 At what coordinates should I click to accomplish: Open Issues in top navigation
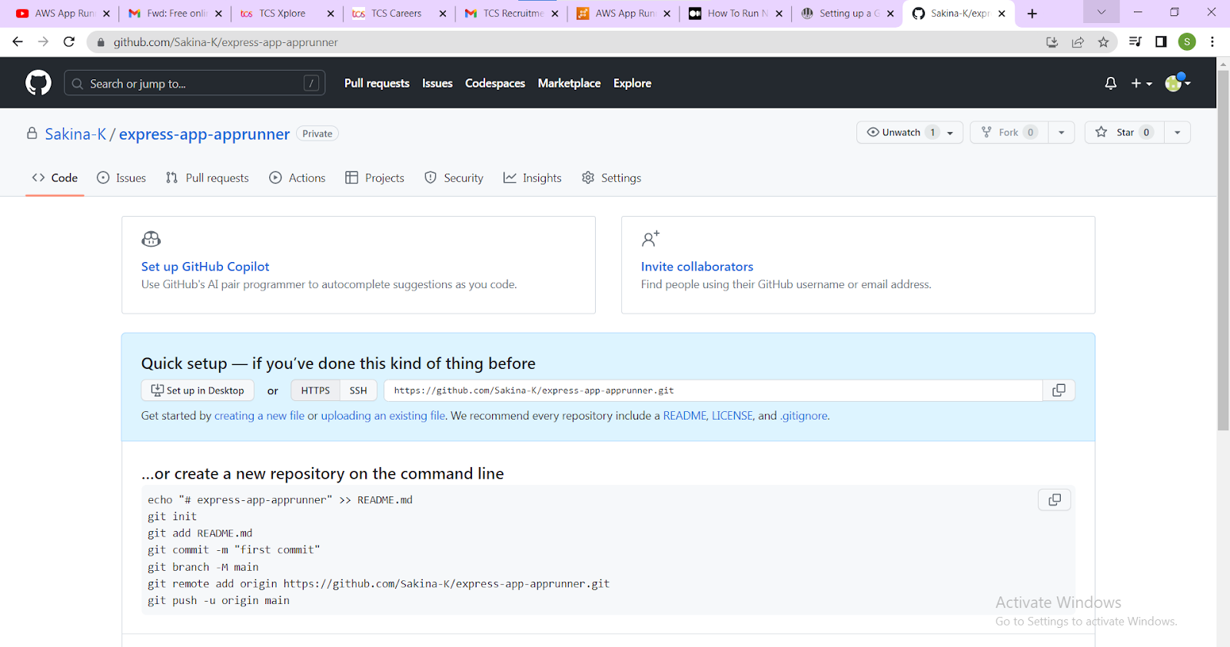[x=437, y=83]
